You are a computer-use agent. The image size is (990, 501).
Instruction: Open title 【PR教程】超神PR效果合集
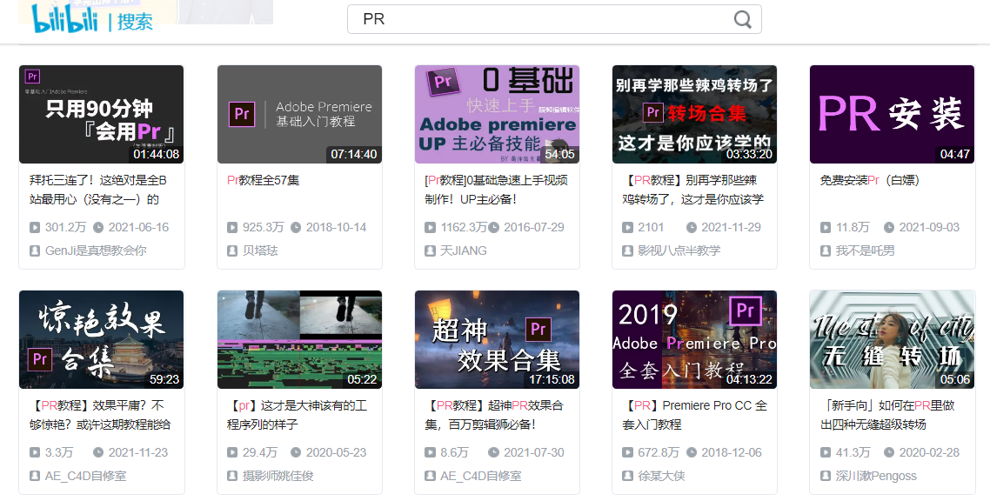[494, 415]
